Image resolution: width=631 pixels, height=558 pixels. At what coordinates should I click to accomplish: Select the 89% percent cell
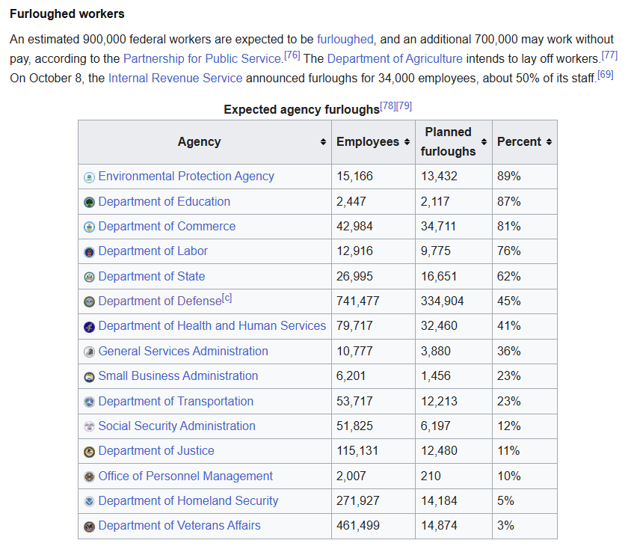click(525, 177)
